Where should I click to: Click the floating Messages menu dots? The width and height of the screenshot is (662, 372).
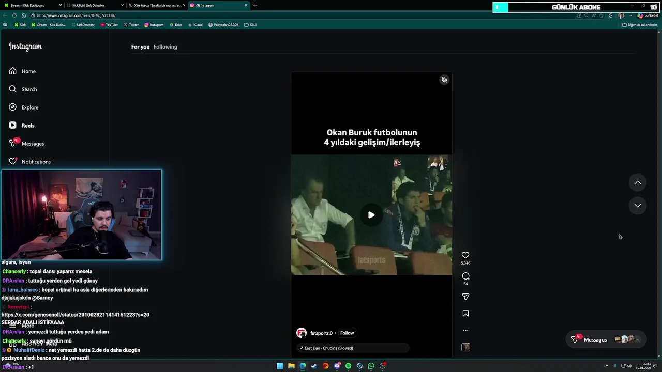point(637,339)
